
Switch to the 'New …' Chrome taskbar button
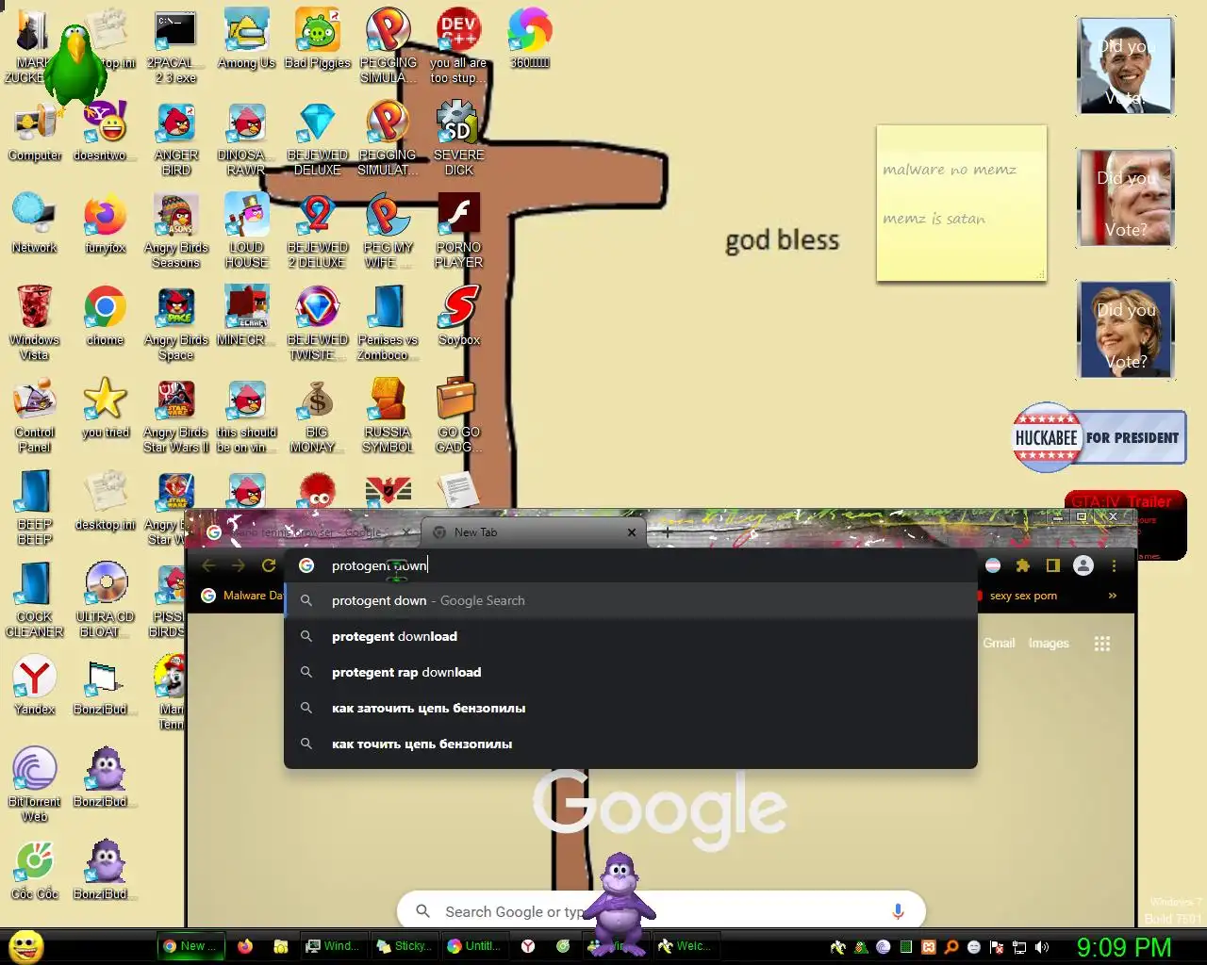[191, 946]
